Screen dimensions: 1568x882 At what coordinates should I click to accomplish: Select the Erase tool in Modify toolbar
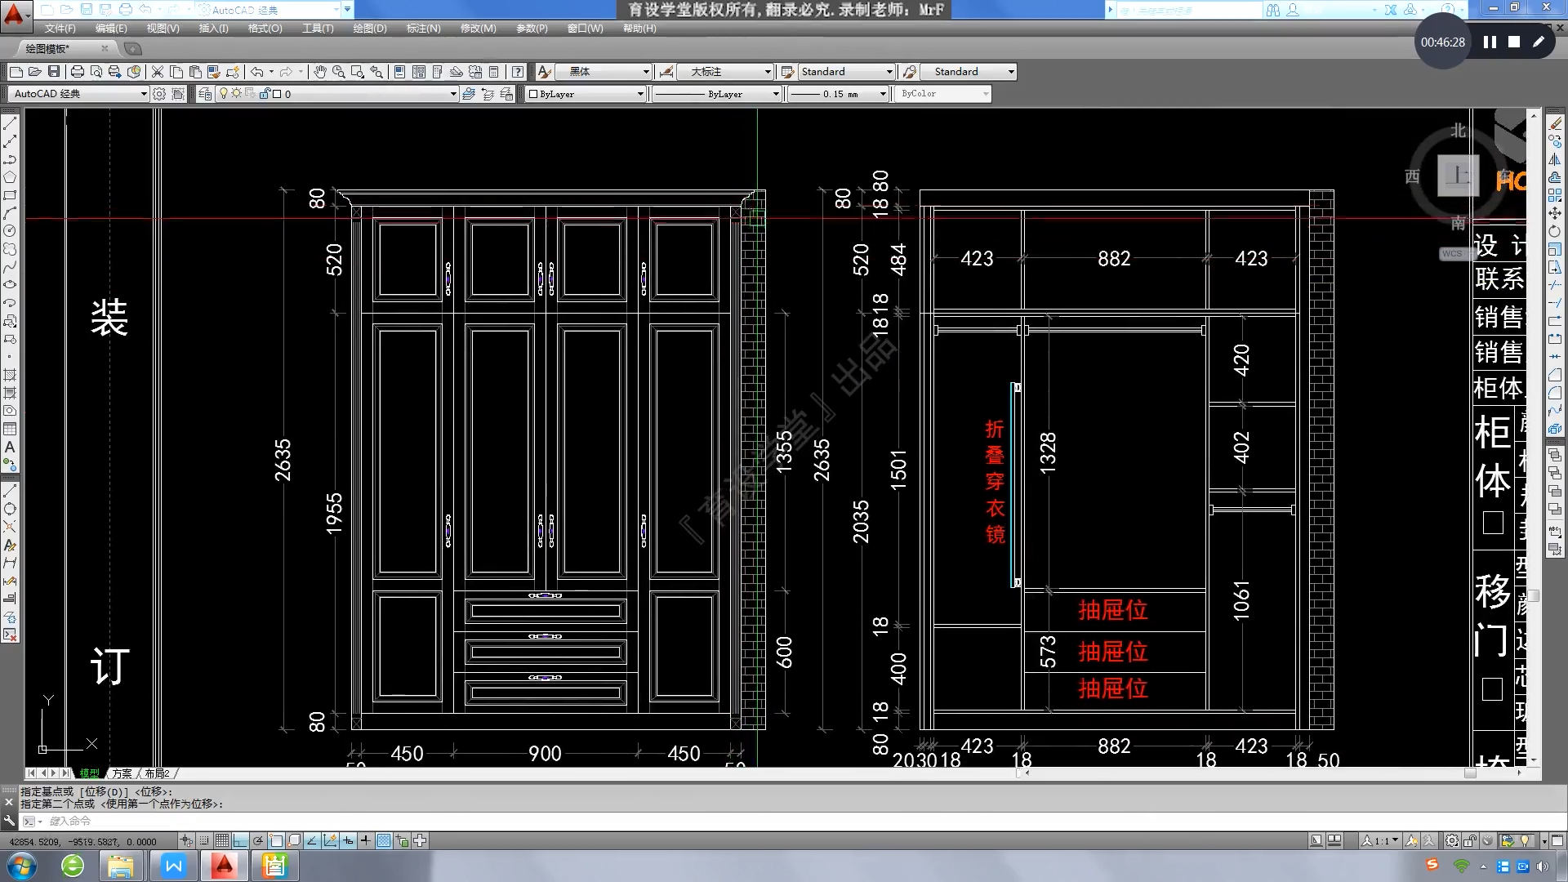(1555, 123)
